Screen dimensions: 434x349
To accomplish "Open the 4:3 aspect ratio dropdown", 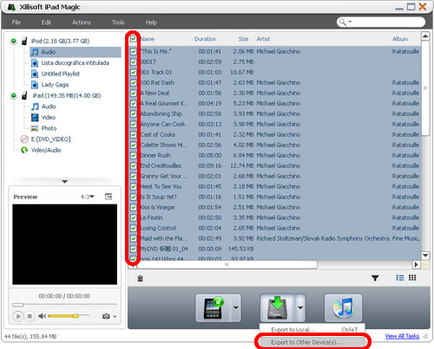I will [88, 197].
